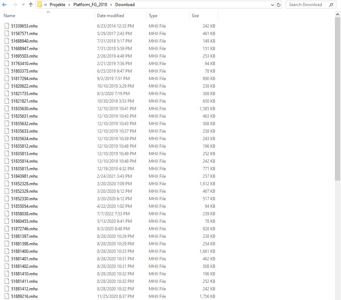Select the file name 51881398.mhx
This screenshot has height=300, width=341.
click(x=24, y=244)
